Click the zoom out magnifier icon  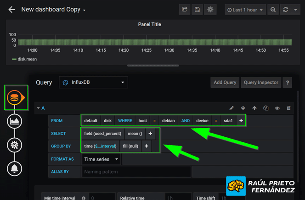click(x=273, y=10)
